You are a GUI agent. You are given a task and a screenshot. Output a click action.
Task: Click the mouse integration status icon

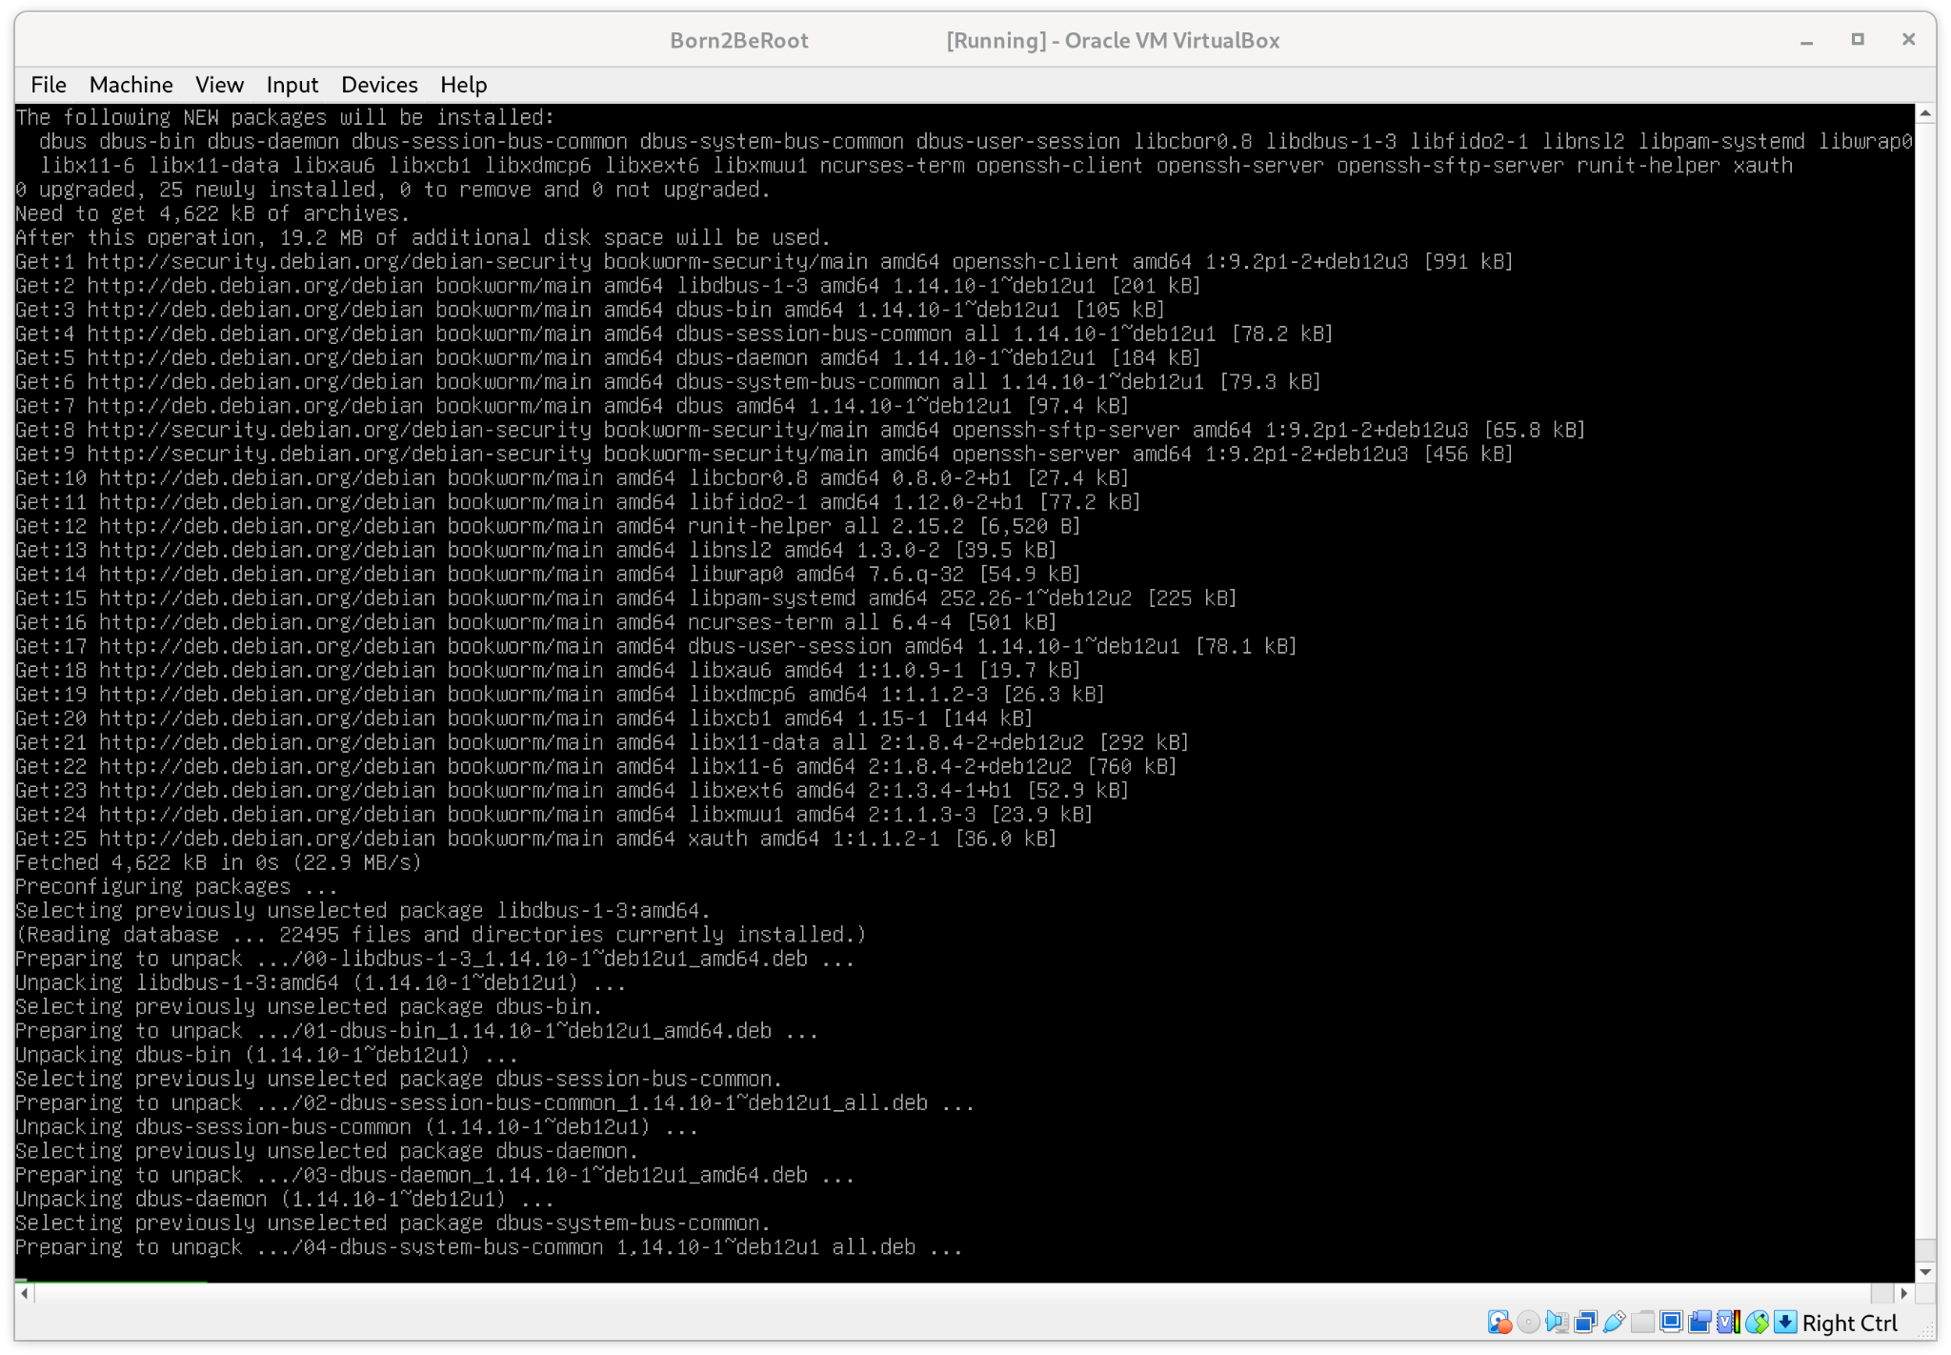pos(1757,1323)
